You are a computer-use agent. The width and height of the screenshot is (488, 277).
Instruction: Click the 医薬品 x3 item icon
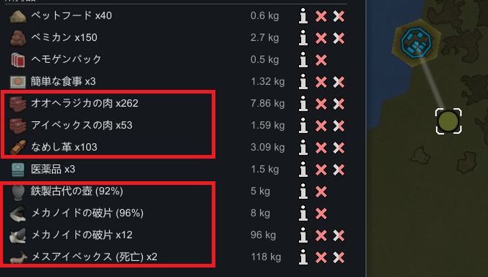tap(18, 170)
